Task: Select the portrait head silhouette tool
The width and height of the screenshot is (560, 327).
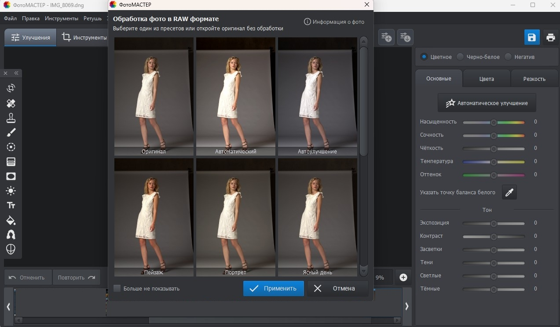Action: pyautogui.click(x=11, y=235)
